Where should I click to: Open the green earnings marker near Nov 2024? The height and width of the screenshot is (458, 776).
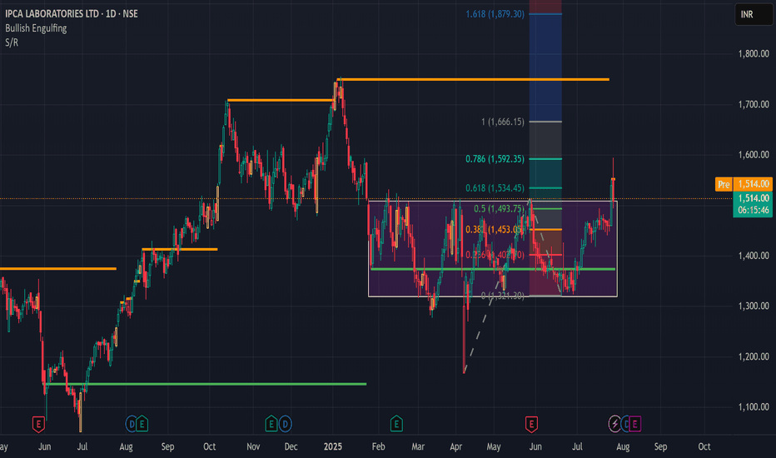click(x=271, y=424)
